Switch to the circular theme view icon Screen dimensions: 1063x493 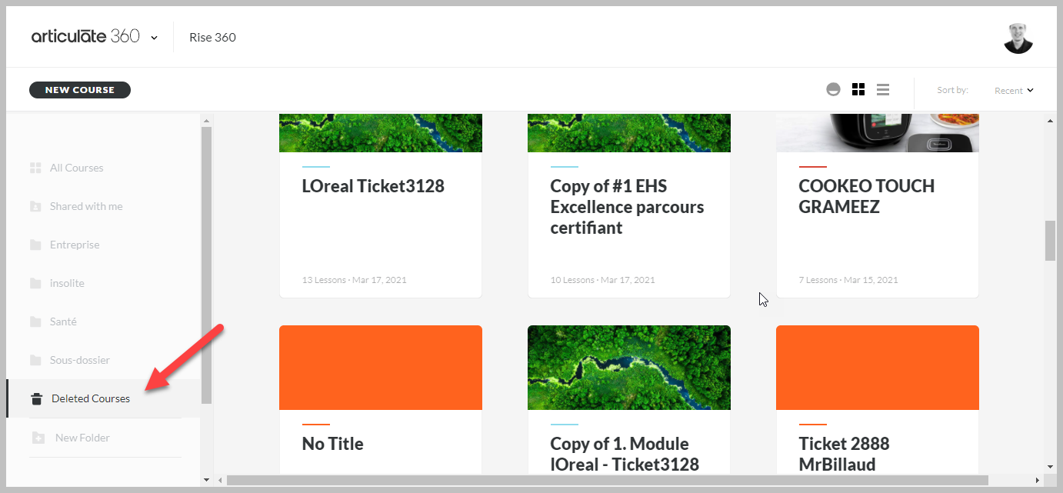pos(833,90)
